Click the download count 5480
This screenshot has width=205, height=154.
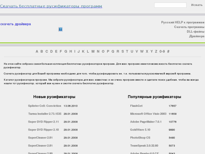(x=172, y=138)
